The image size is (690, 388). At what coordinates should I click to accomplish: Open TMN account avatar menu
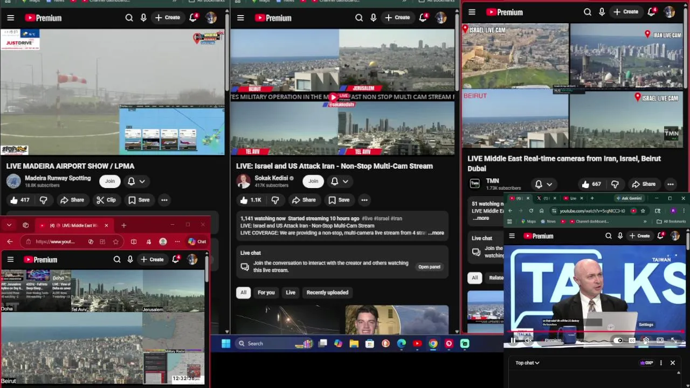tap(669, 12)
